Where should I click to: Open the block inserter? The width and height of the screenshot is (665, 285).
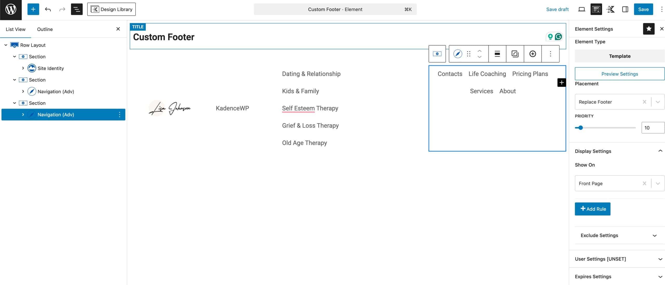coord(33,9)
